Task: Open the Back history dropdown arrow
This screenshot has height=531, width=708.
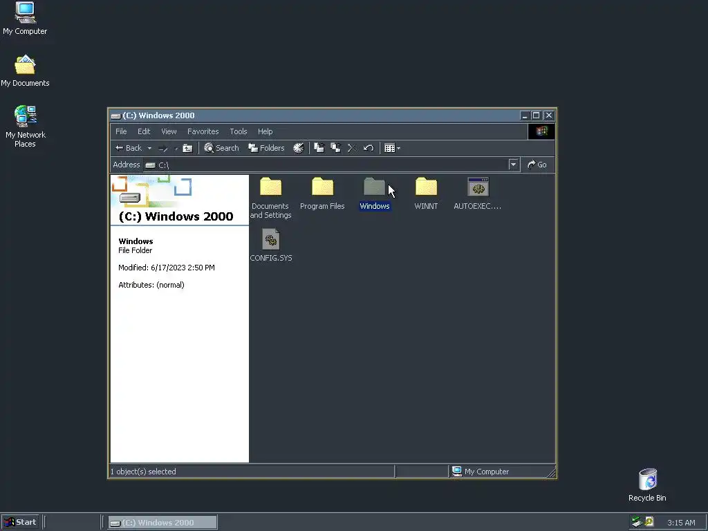Action: click(x=149, y=148)
